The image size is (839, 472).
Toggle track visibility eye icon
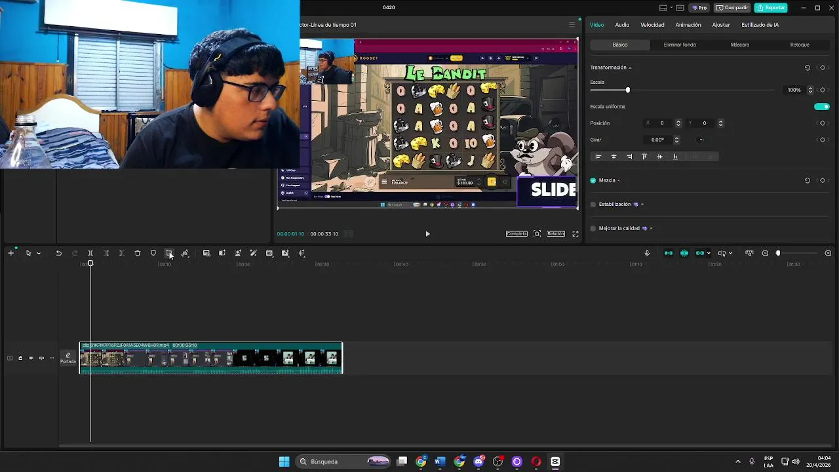[x=31, y=358]
